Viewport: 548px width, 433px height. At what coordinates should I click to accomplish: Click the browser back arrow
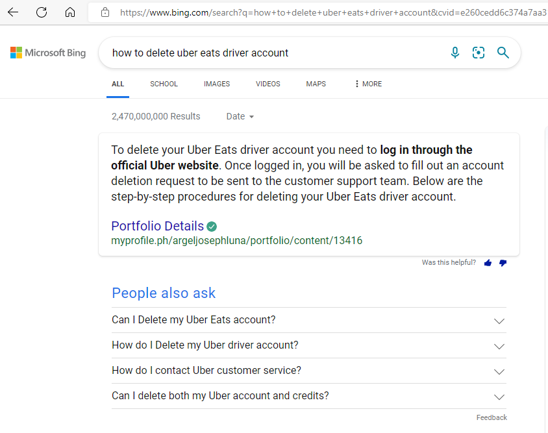pyautogui.click(x=13, y=12)
